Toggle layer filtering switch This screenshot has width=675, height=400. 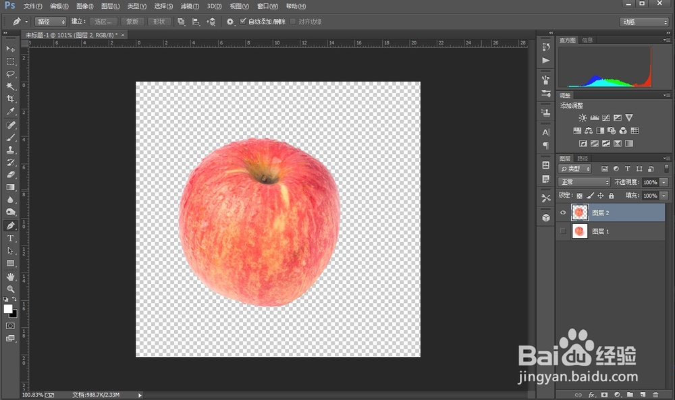click(666, 169)
